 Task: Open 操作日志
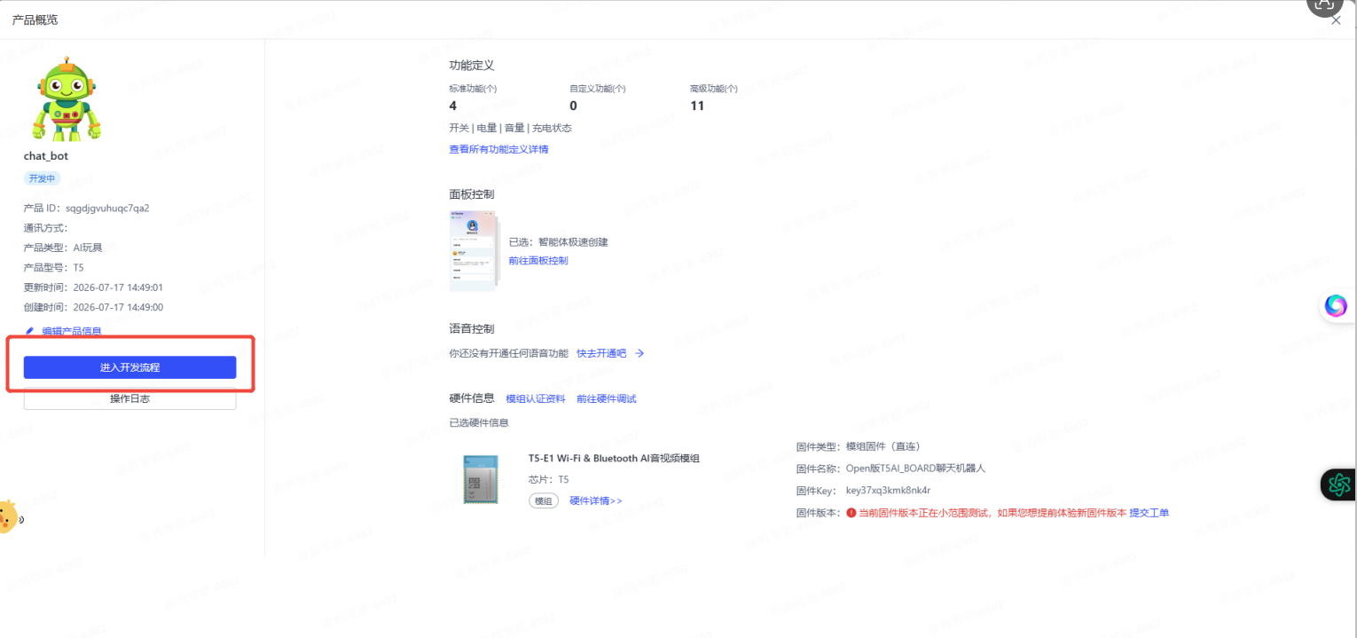(x=129, y=399)
